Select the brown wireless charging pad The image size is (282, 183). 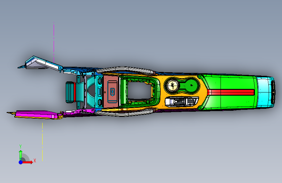point(111,92)
